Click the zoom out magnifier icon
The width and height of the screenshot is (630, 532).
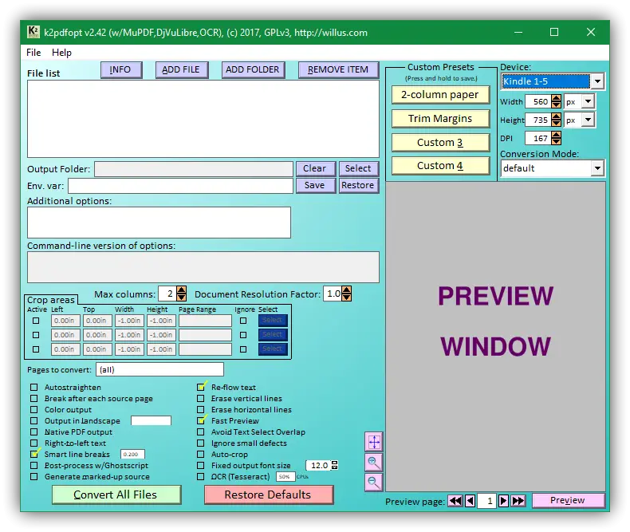pos(374,482)
